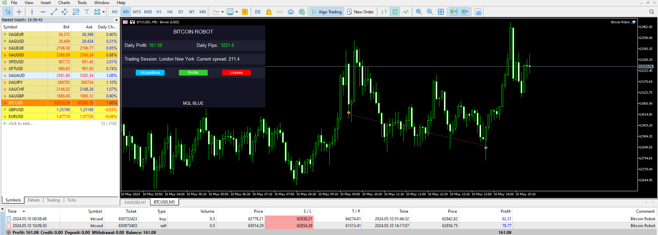The image size is (658, 235).
Task: Open the shapes objects dropdown
Action: 99,12
